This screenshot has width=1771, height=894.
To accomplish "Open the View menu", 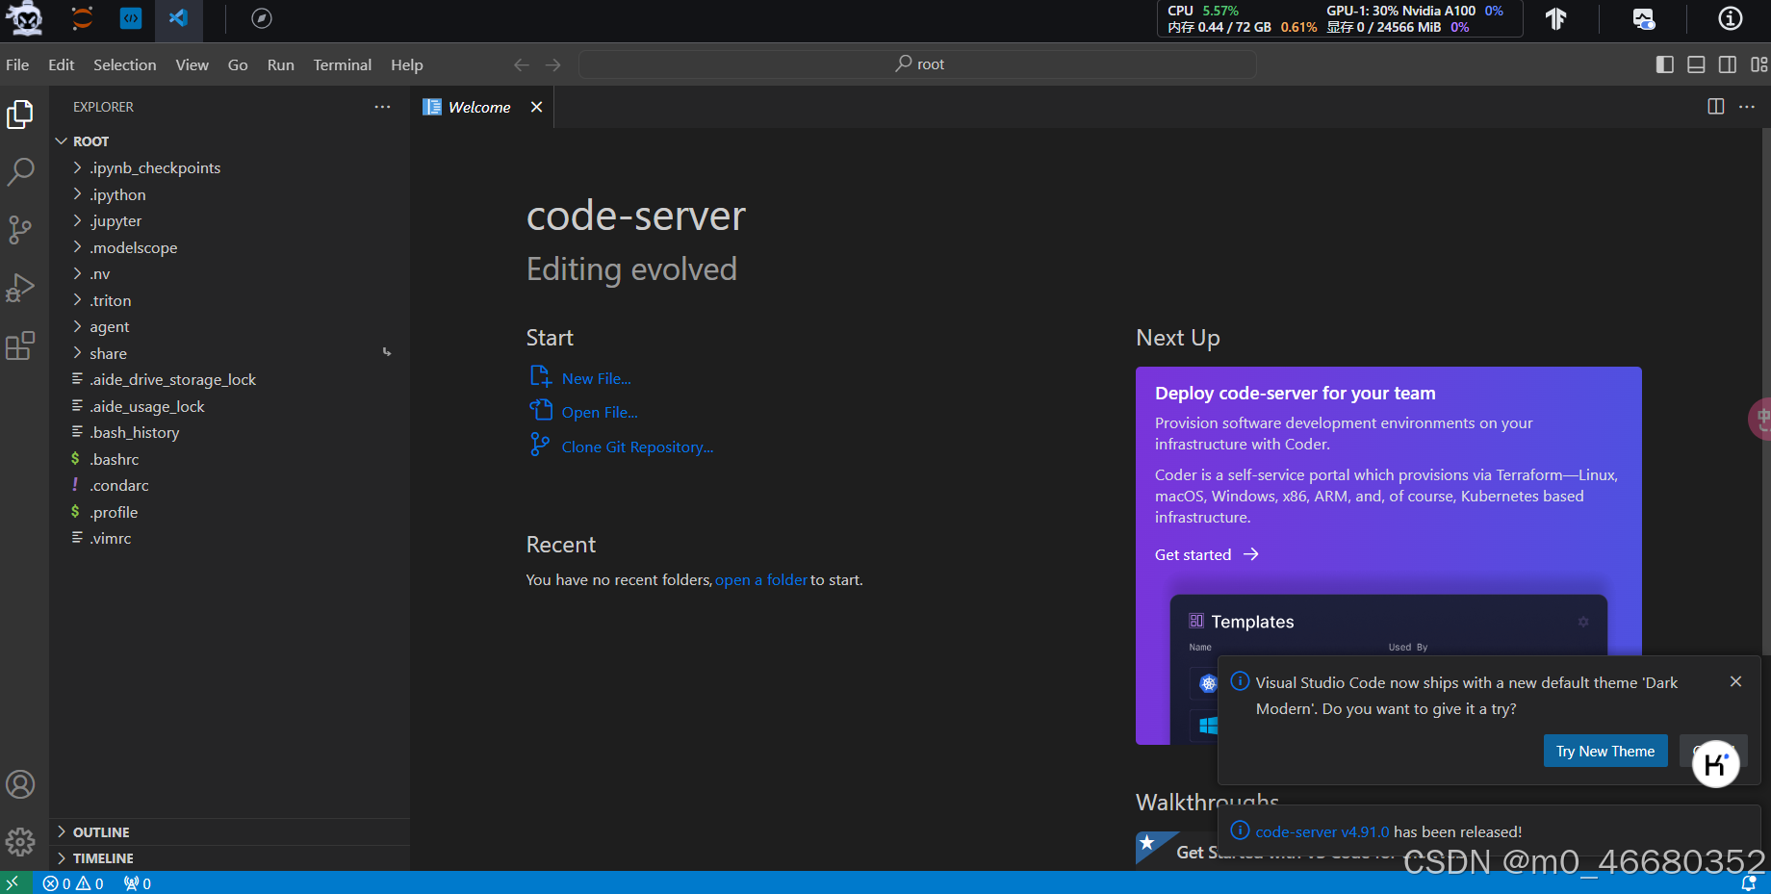I will click(x=192, y=64).
